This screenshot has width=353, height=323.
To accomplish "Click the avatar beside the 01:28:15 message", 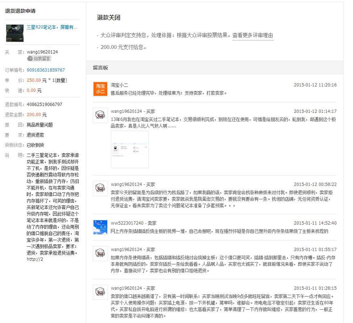I will pyautogui.click(x=100, y=292).
